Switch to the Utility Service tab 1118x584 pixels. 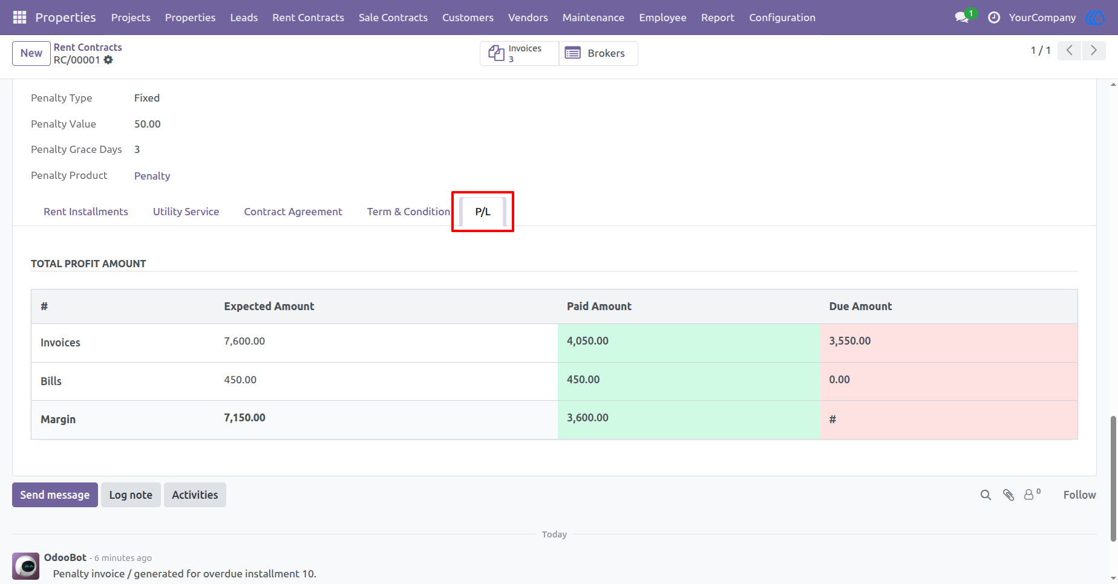coord(186,212)
